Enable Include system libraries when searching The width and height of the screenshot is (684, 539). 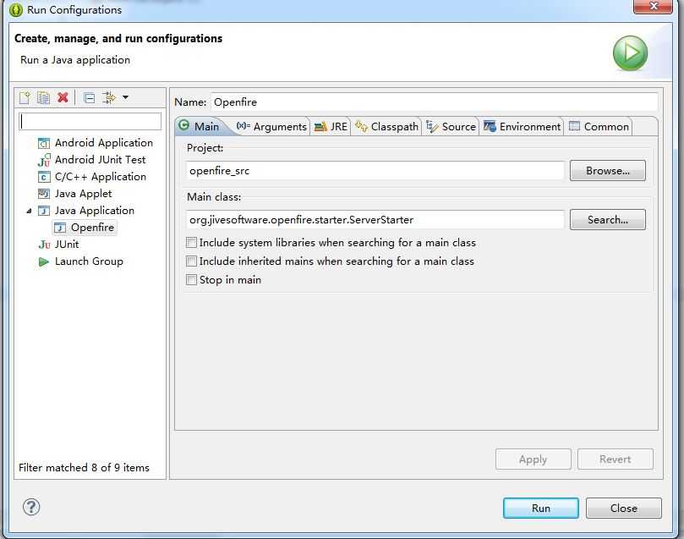point(191,243)
